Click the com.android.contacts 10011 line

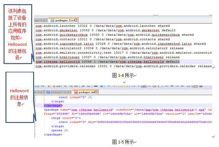tap(103, 39)
